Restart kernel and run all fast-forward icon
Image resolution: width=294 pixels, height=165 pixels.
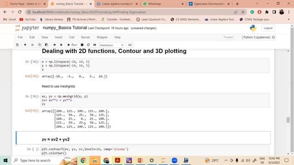(95, 45)
